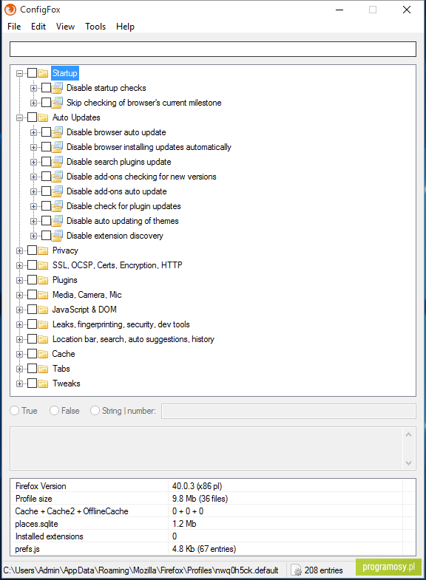Image resolution: width=426 pixels, height=580 pixels.
Task: Expand the JavaScript & DOM node
Action: (20, 310)
